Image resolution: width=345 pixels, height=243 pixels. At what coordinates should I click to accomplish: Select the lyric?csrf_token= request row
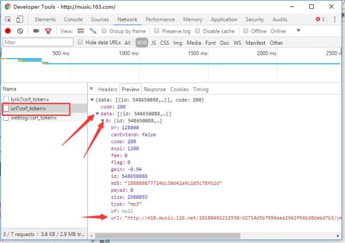[44, 99]
